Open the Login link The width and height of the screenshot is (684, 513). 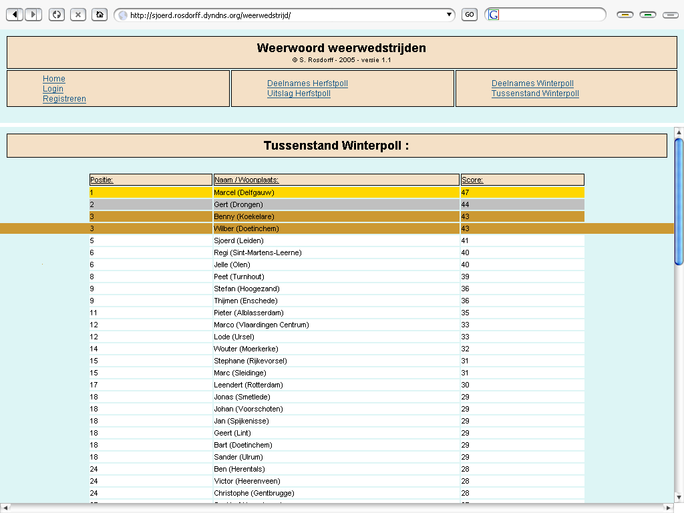[53, 89]
